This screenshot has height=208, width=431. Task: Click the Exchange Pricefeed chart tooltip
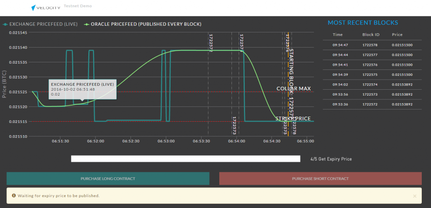(x=82, y=89)
